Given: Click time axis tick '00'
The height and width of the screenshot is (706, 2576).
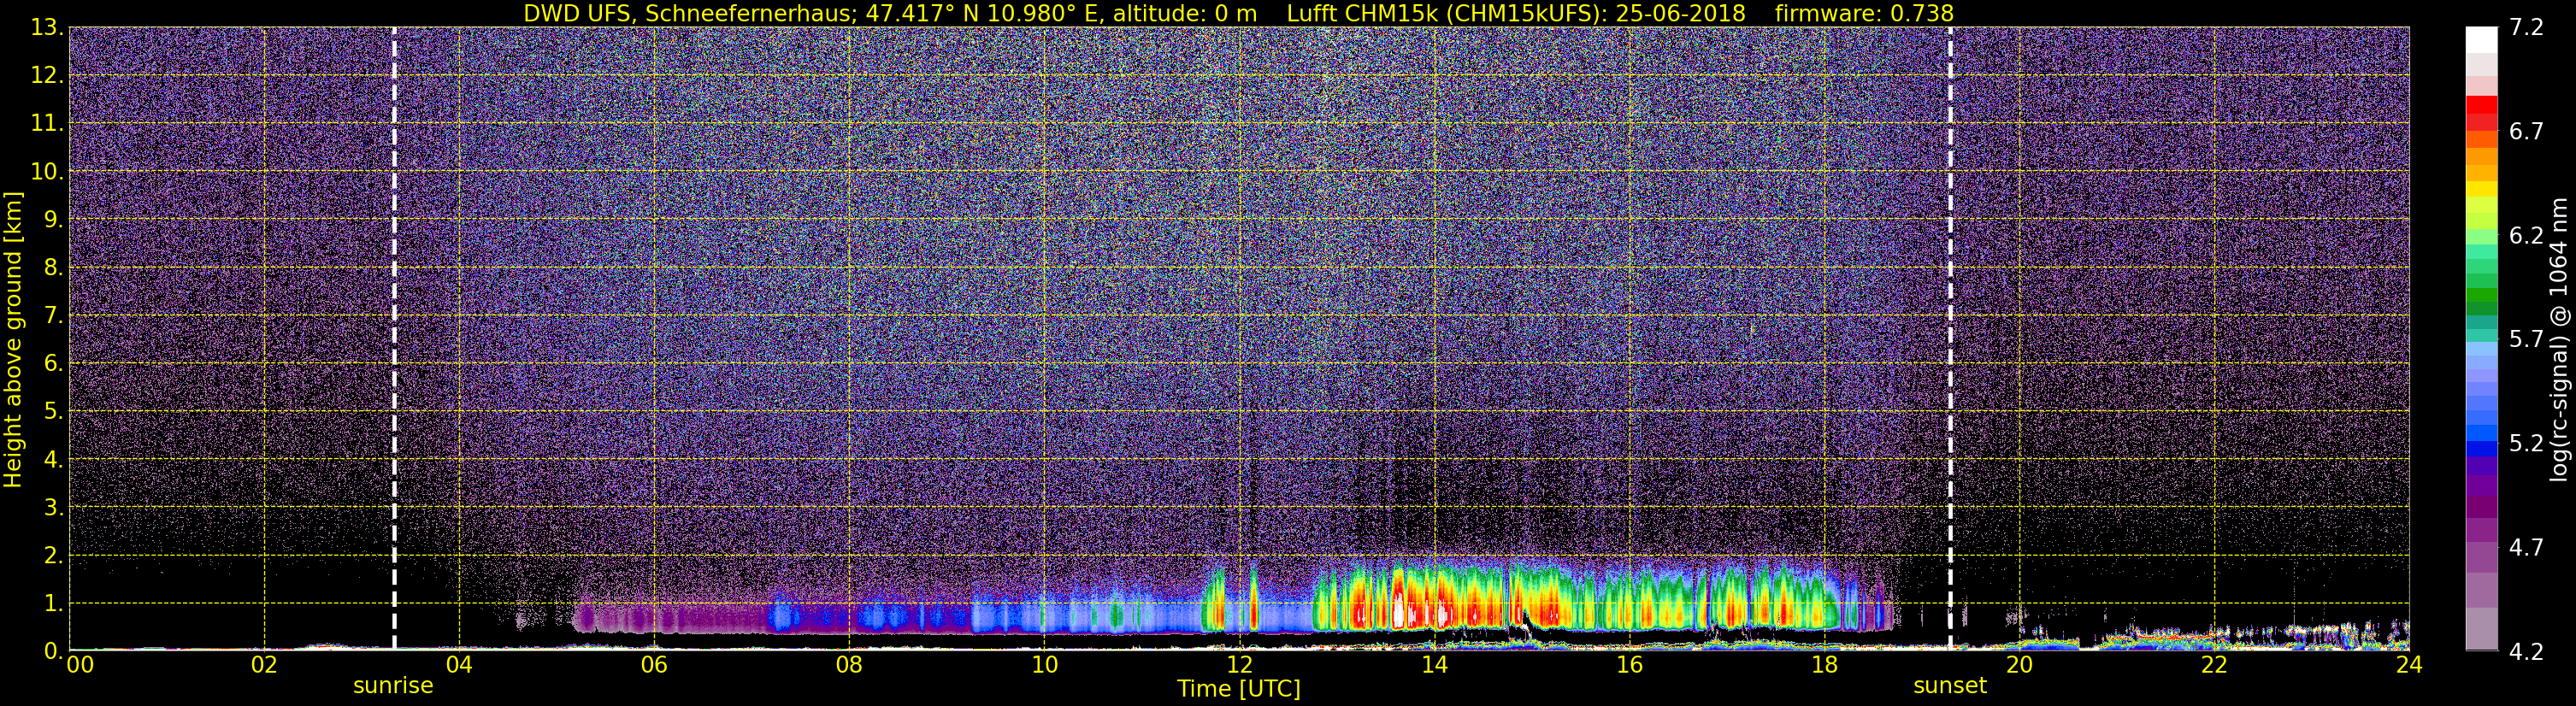Looking at the screenshot, I should (80, 665).
